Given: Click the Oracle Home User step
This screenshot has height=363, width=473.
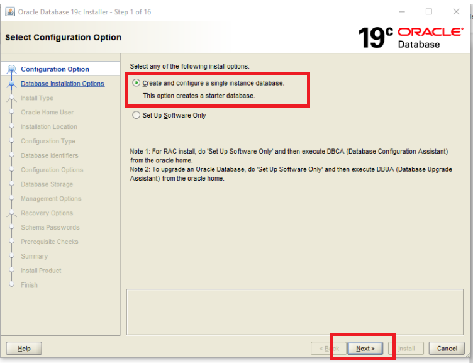Looking at the screenshot, I should coord(47,113).
